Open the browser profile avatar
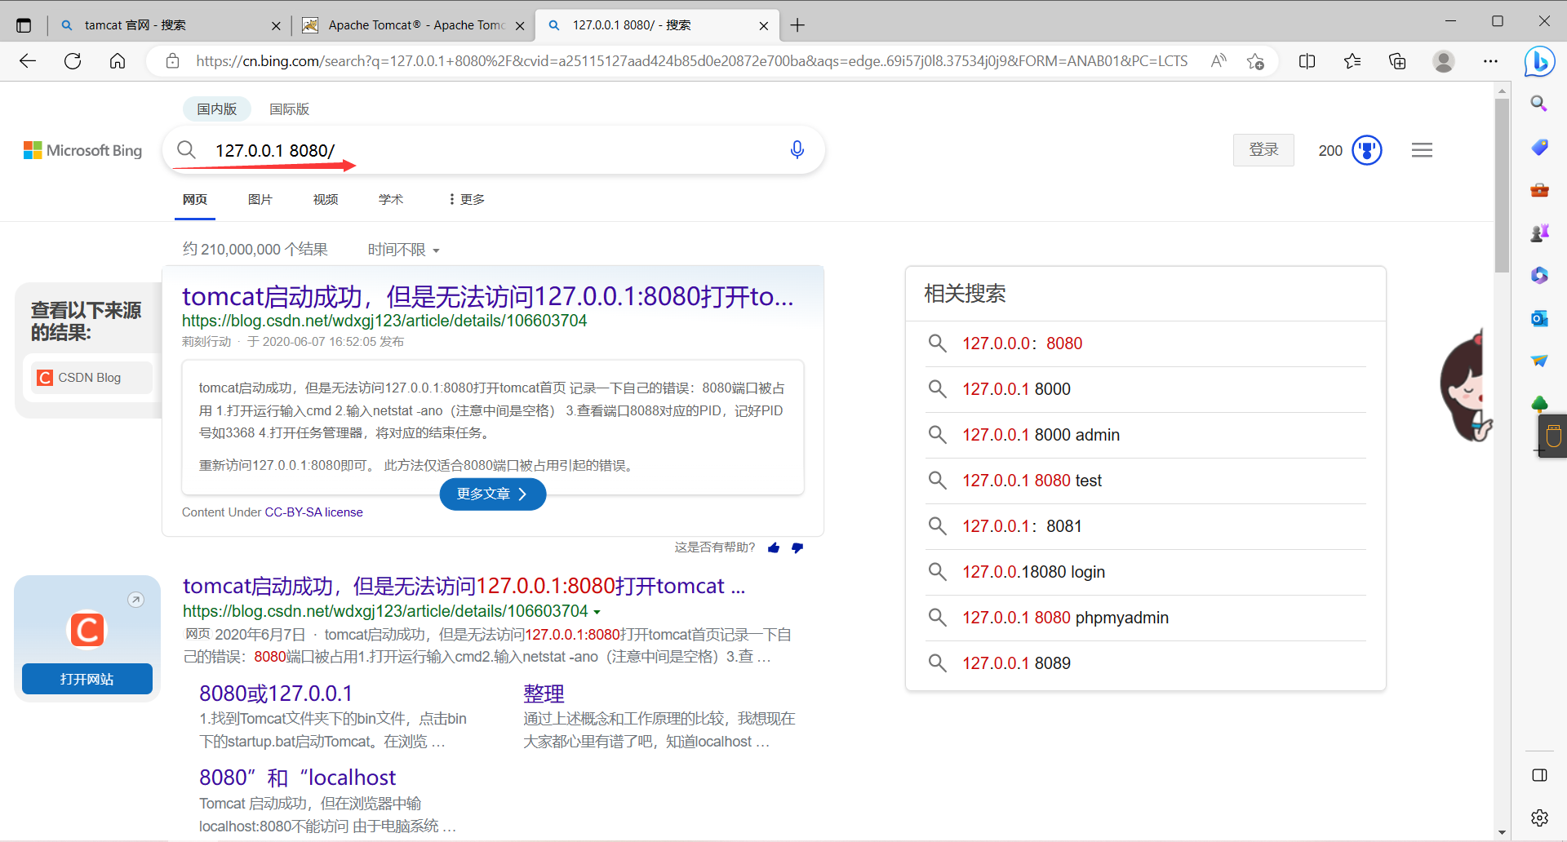The image size is (1567, 842). pyautogui.click(x=1444, y=61)
